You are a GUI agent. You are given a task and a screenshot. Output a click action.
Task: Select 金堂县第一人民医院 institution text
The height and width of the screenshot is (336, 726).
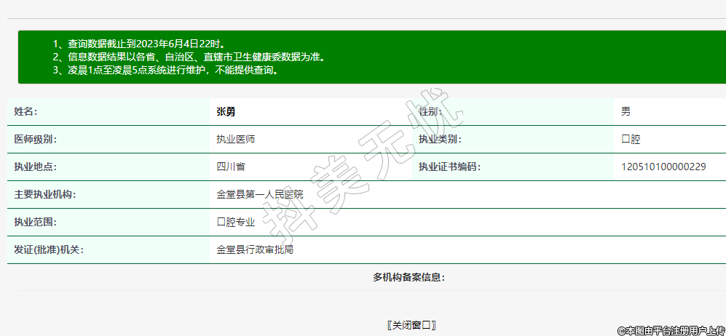pyautogui.click(x=259, y=195)
